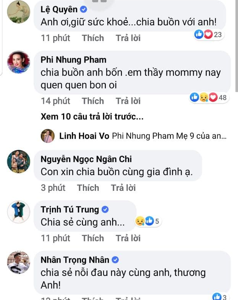This screenshot has width=238, height=300.
Task: Click the Nhân Trọng Nhân name link
Action: coord(75,260)
